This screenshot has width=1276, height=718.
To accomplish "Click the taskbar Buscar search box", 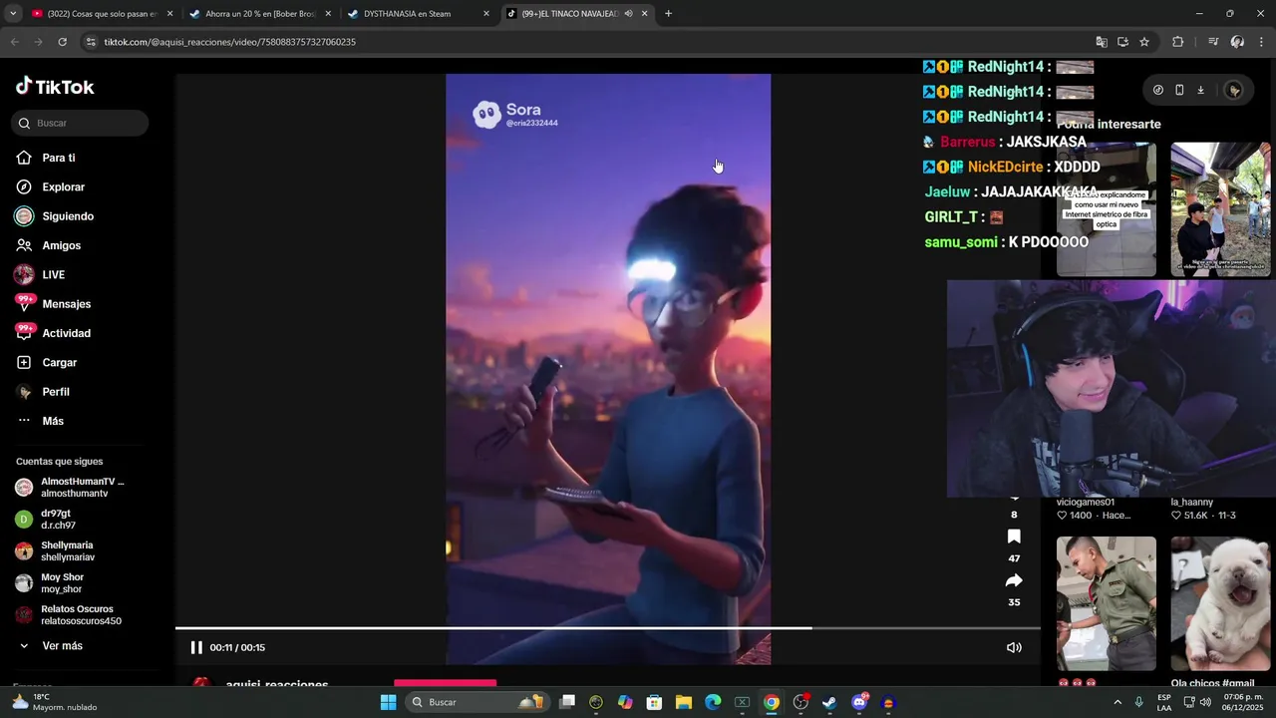I will 477,702.
